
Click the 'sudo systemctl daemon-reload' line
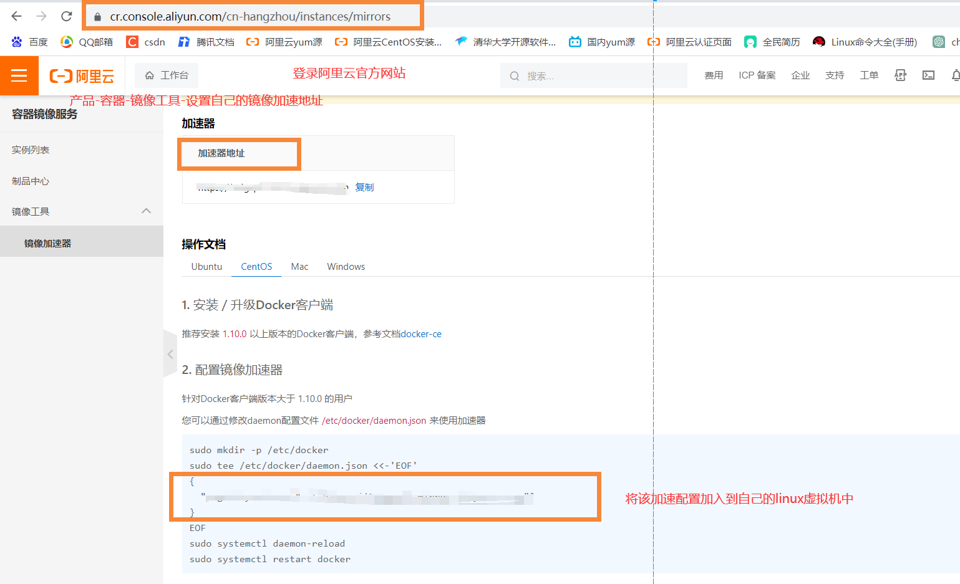point(267,543)
